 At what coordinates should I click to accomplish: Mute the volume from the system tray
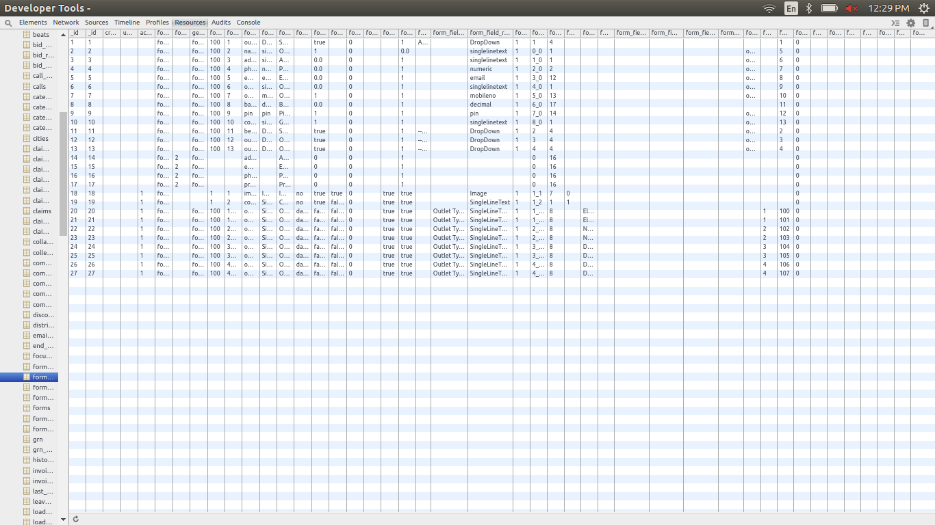coord(851,8)
